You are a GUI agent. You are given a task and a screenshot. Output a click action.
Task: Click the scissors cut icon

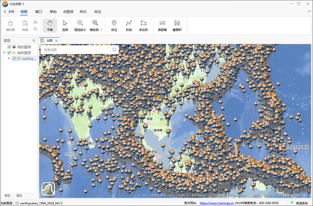tap(35, 22)
